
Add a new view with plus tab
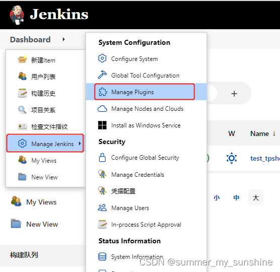pyautogui.click(x=234, y=94)
